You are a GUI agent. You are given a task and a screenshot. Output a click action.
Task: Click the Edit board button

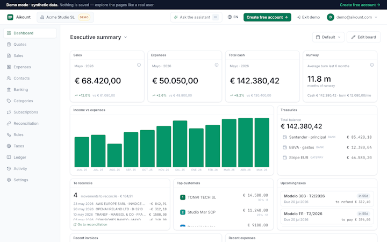[x=363, y=37]
